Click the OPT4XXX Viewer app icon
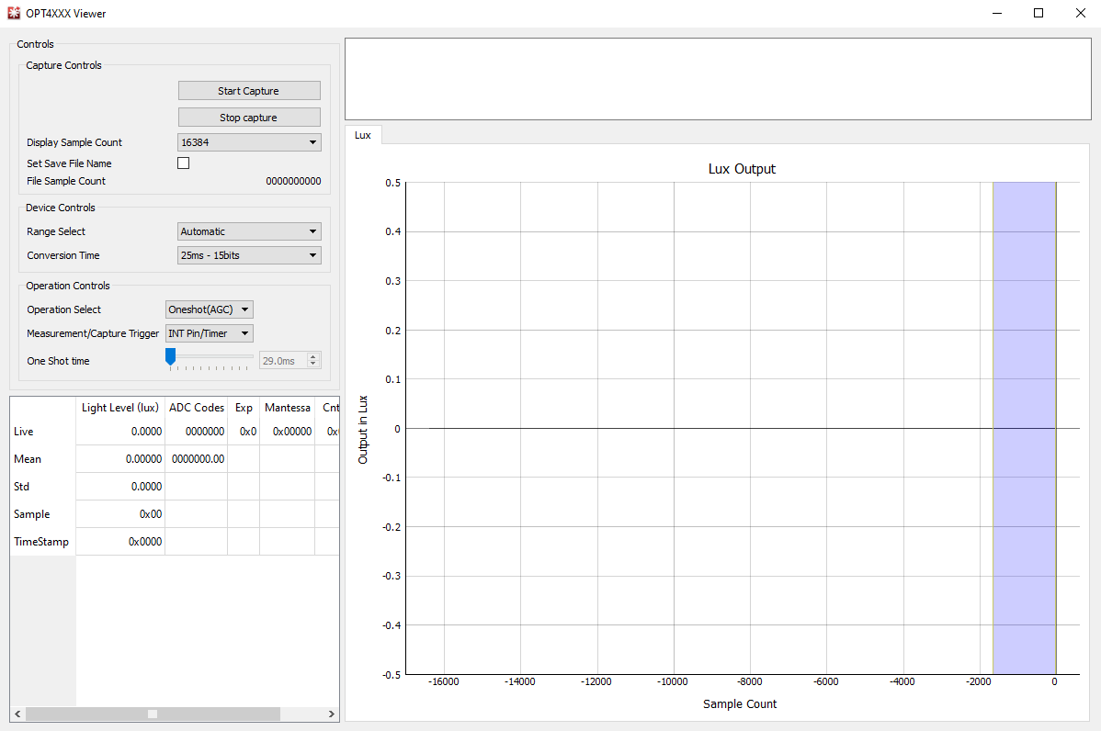1101x731 pixels. coord(14,14)
